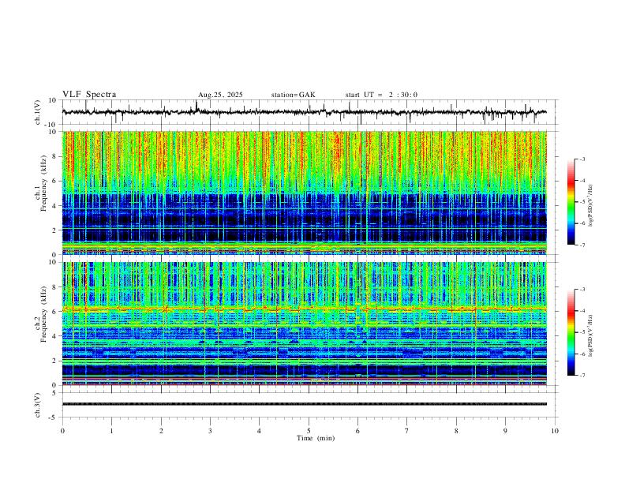The width and height of the screenshot is (625, 483).
Task: Click "-7" on the ch.2 colorbar
Action: tap(582, 375)
